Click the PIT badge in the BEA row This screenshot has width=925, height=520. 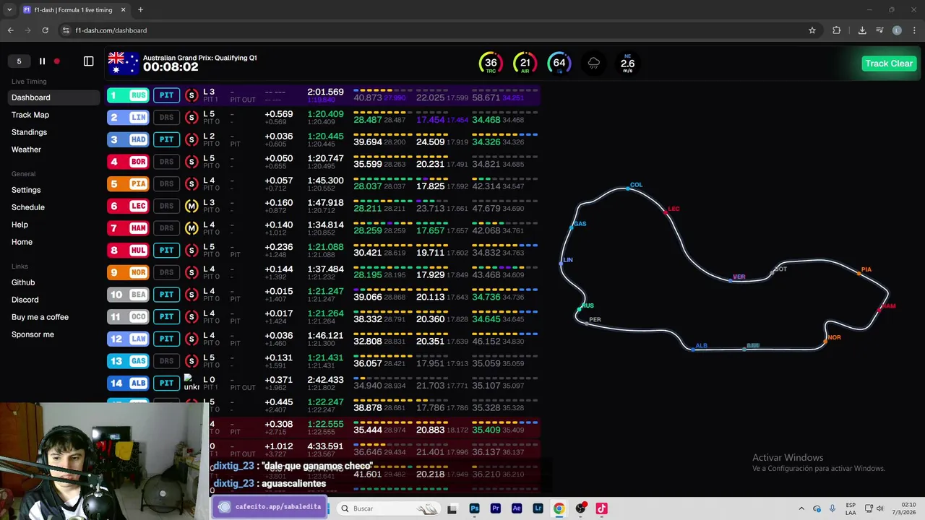click(166, 295)
